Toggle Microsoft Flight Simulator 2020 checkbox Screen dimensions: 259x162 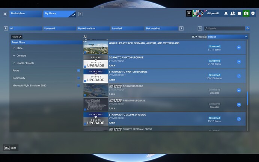tap(78, 86)
